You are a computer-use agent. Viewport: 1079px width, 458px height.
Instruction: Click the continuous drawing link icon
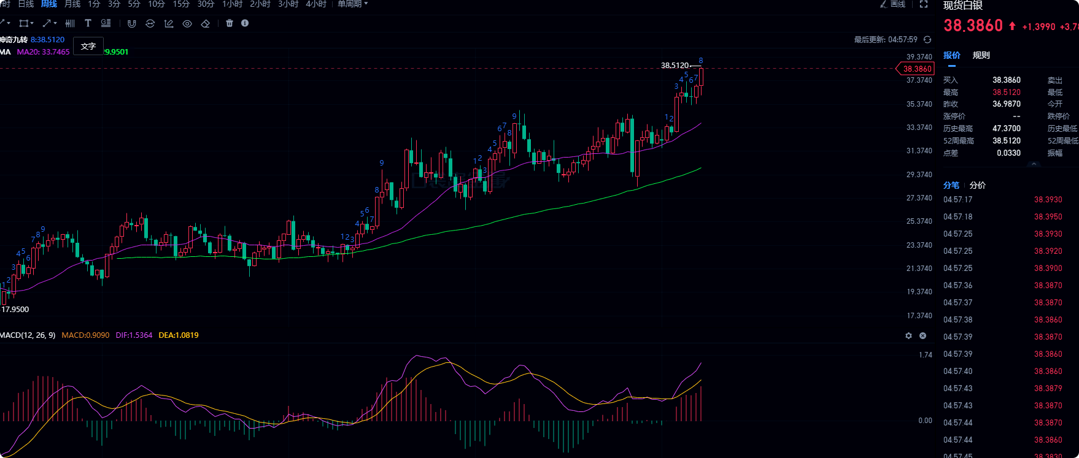click(150, 23)
